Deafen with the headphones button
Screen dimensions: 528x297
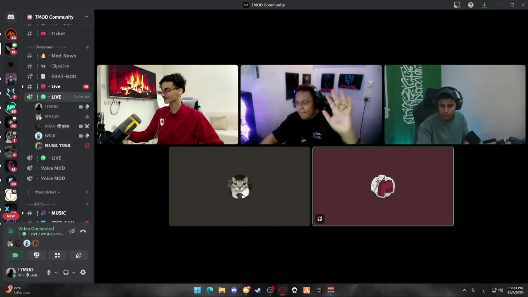coord(66,272)
